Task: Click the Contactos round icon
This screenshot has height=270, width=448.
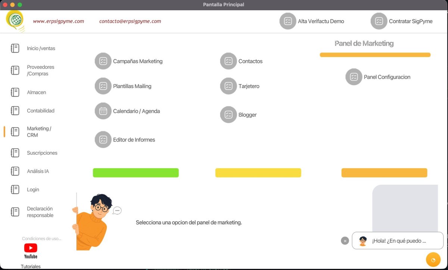Action: 228,61
